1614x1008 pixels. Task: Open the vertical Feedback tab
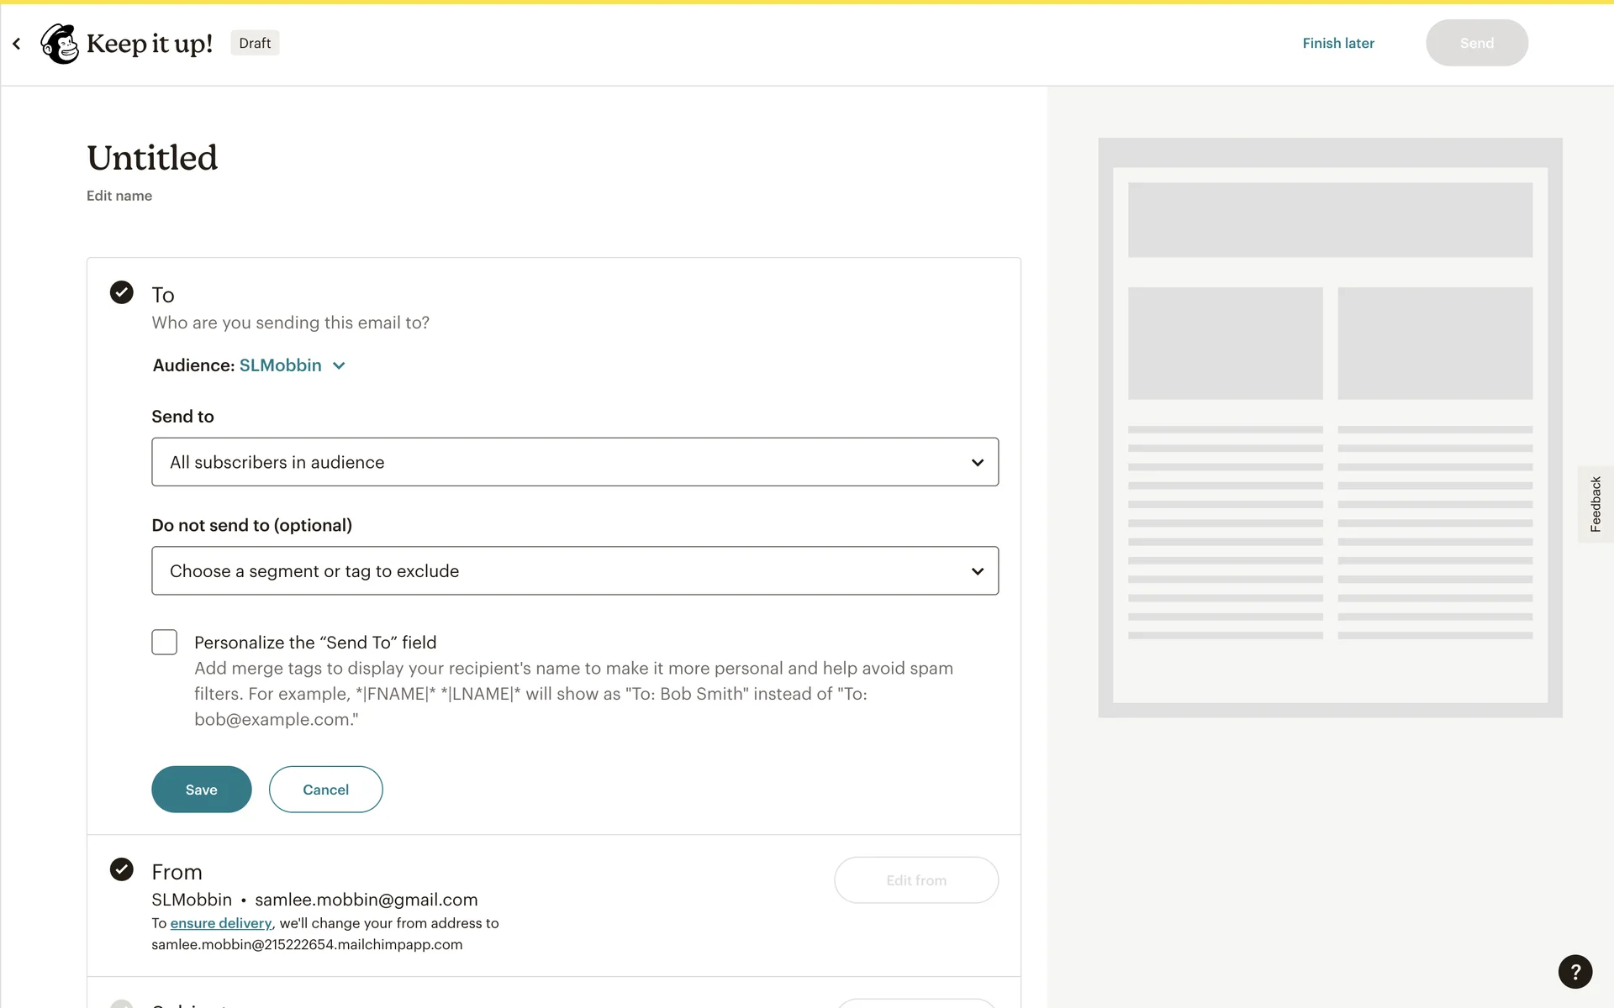click(x=1595, y=504)
